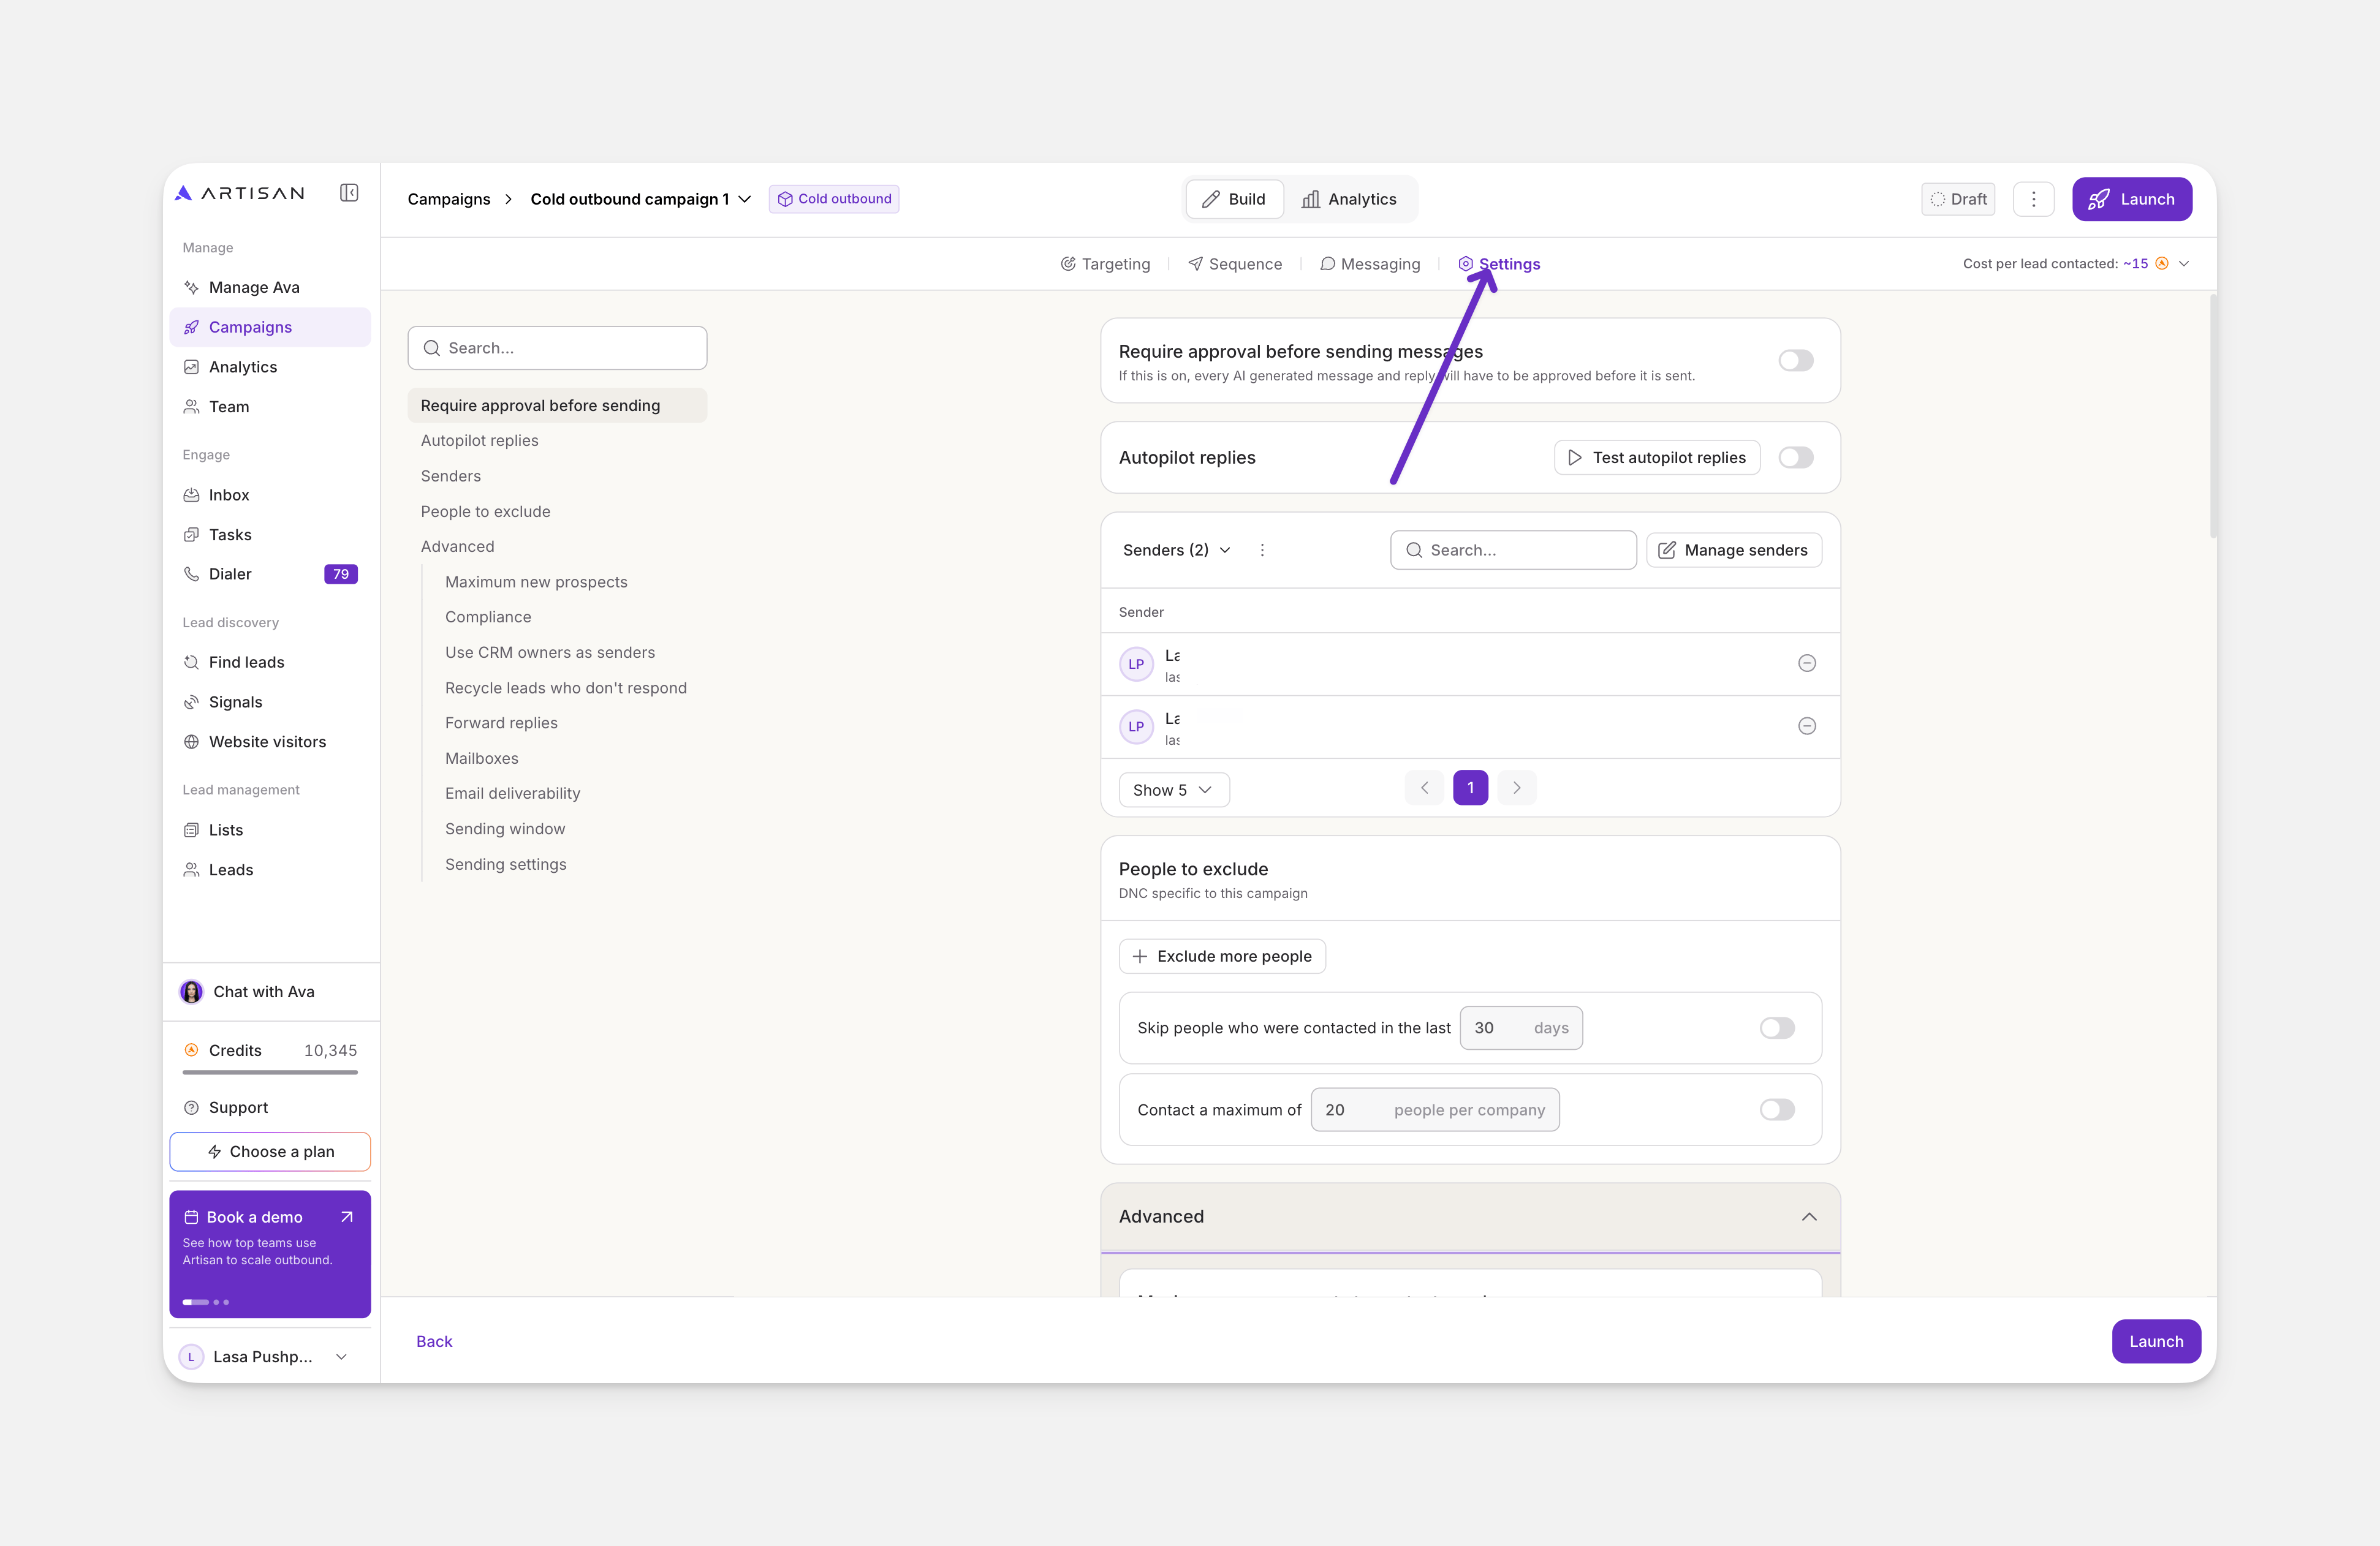Remove the second LP sender with minus icon

1806,726
